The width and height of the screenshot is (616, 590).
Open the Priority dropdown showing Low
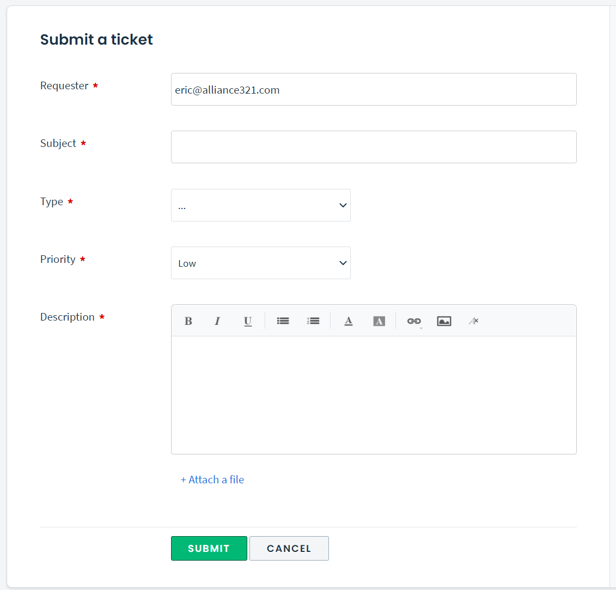coord(260,263)
